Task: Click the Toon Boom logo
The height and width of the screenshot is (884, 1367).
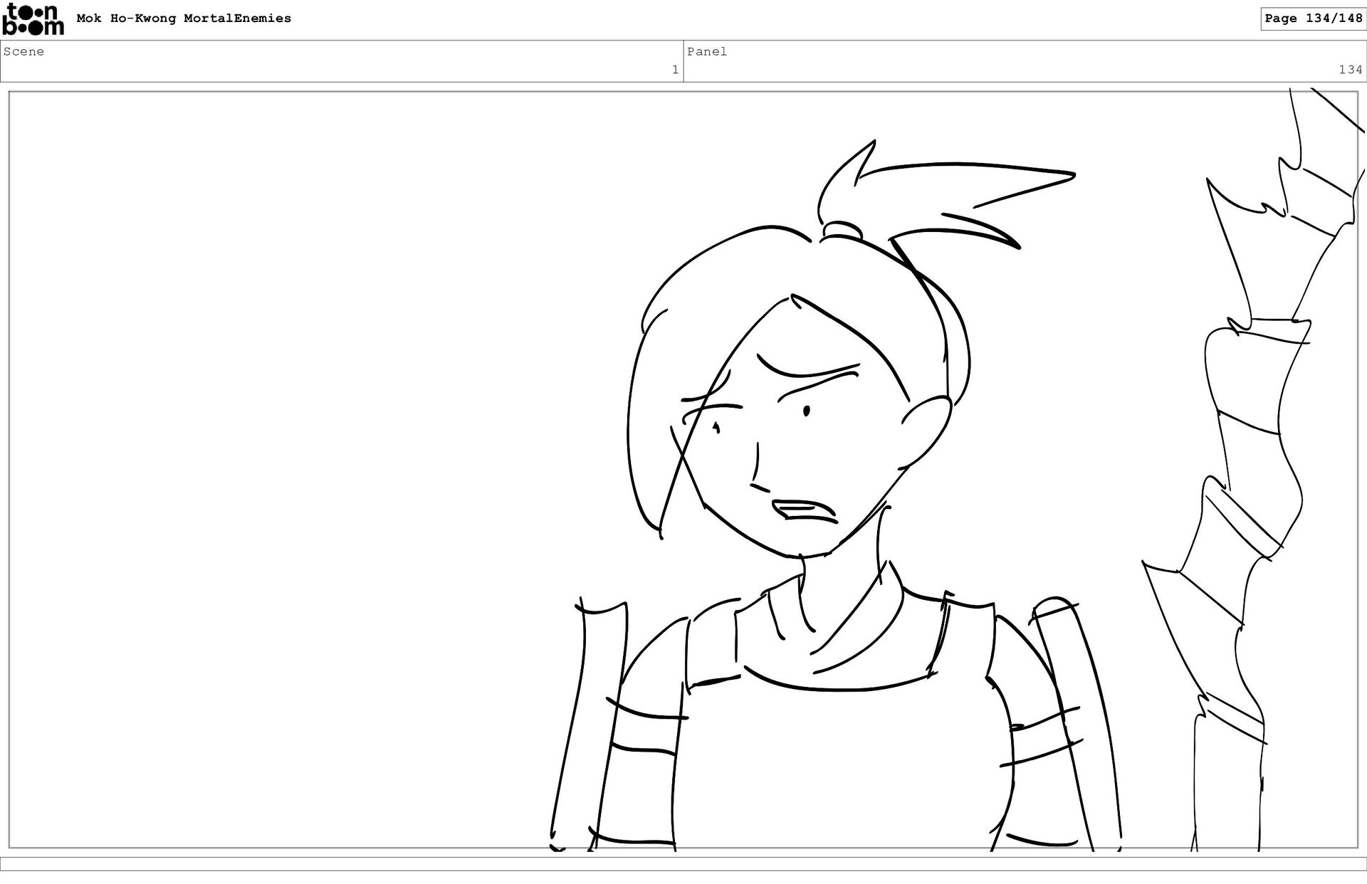Action: click(33, 19)
